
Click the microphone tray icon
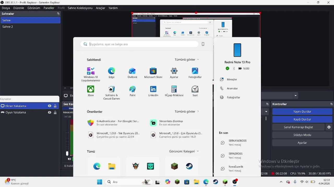[295, 182]
